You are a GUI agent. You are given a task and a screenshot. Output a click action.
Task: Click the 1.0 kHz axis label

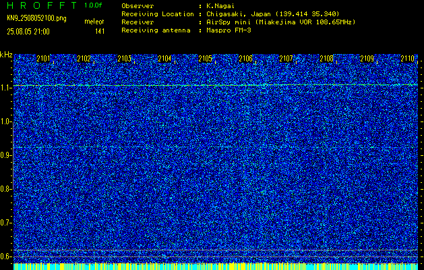pos(5,122)
